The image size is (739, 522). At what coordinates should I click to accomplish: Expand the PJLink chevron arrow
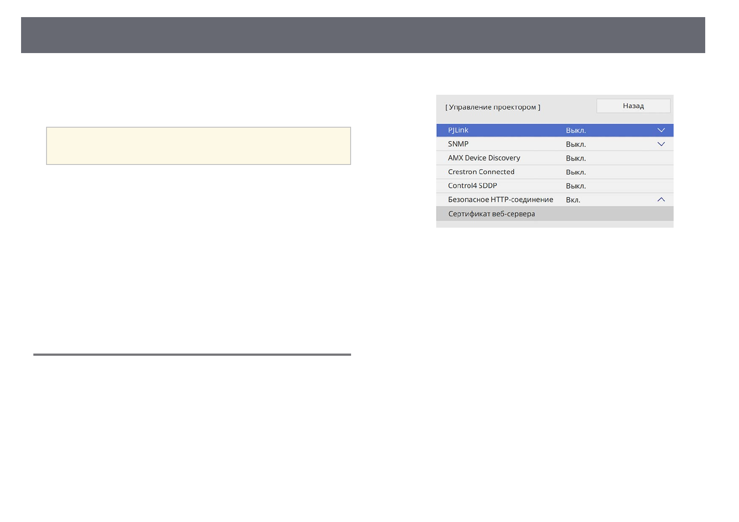pos(661,130)
